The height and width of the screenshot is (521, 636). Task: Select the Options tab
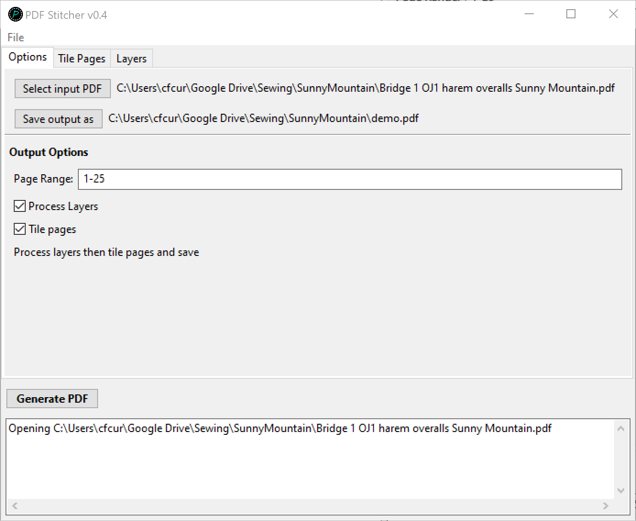click(x=27, y=57)
